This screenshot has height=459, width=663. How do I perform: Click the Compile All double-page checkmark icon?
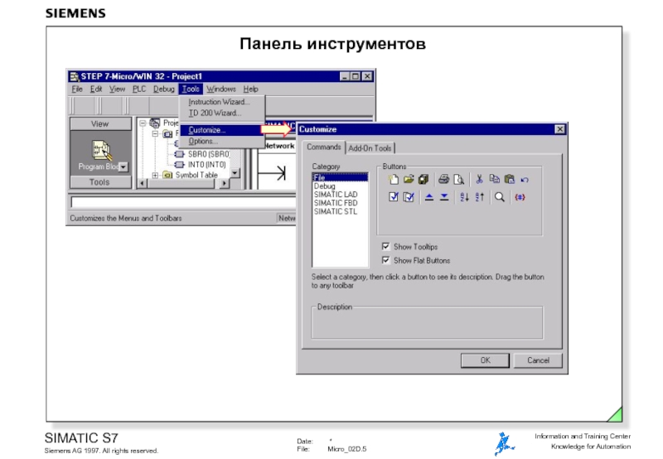pos(409,197)
